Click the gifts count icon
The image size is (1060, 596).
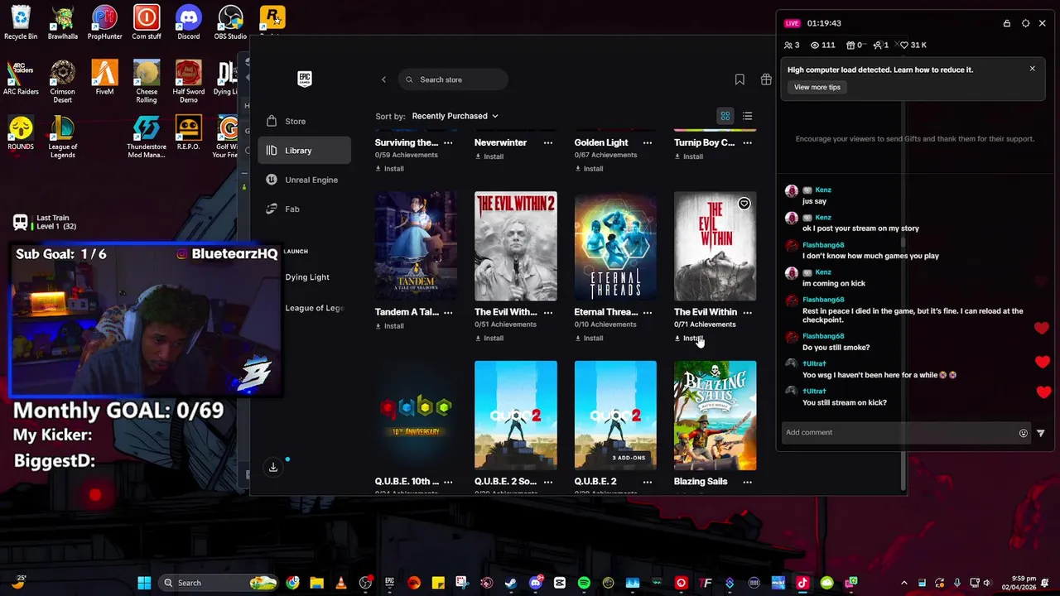pyautogui.click(x=850, y=45)
